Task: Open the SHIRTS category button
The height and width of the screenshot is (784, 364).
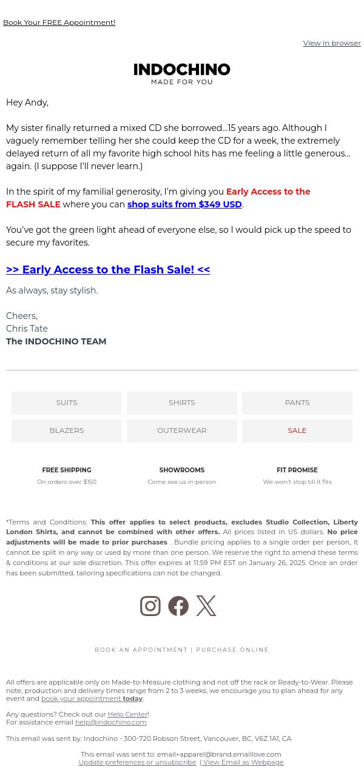Action: (x=182, y=403)
